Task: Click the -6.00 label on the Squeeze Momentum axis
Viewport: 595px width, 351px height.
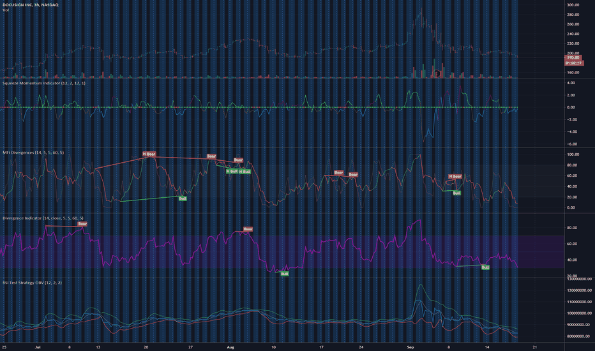Action: point(571,144)
